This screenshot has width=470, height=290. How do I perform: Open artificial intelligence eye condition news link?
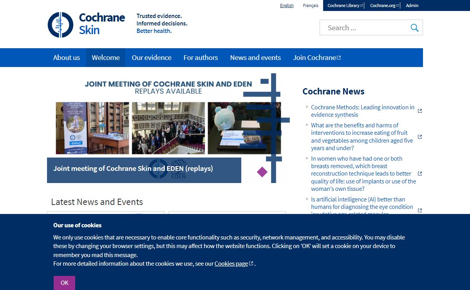pyautogui.click(x=362, y=206)
